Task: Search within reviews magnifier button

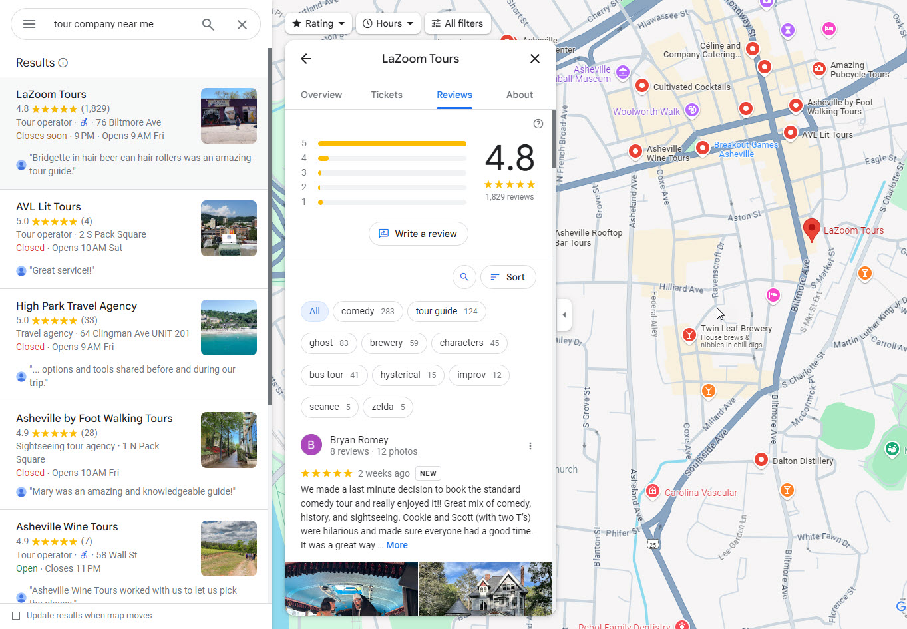Action: 464,277
